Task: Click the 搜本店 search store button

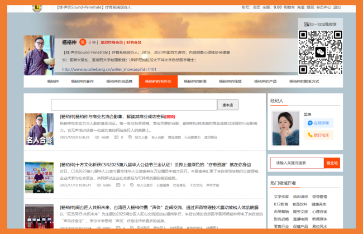Action: click(x=227, y=105)
